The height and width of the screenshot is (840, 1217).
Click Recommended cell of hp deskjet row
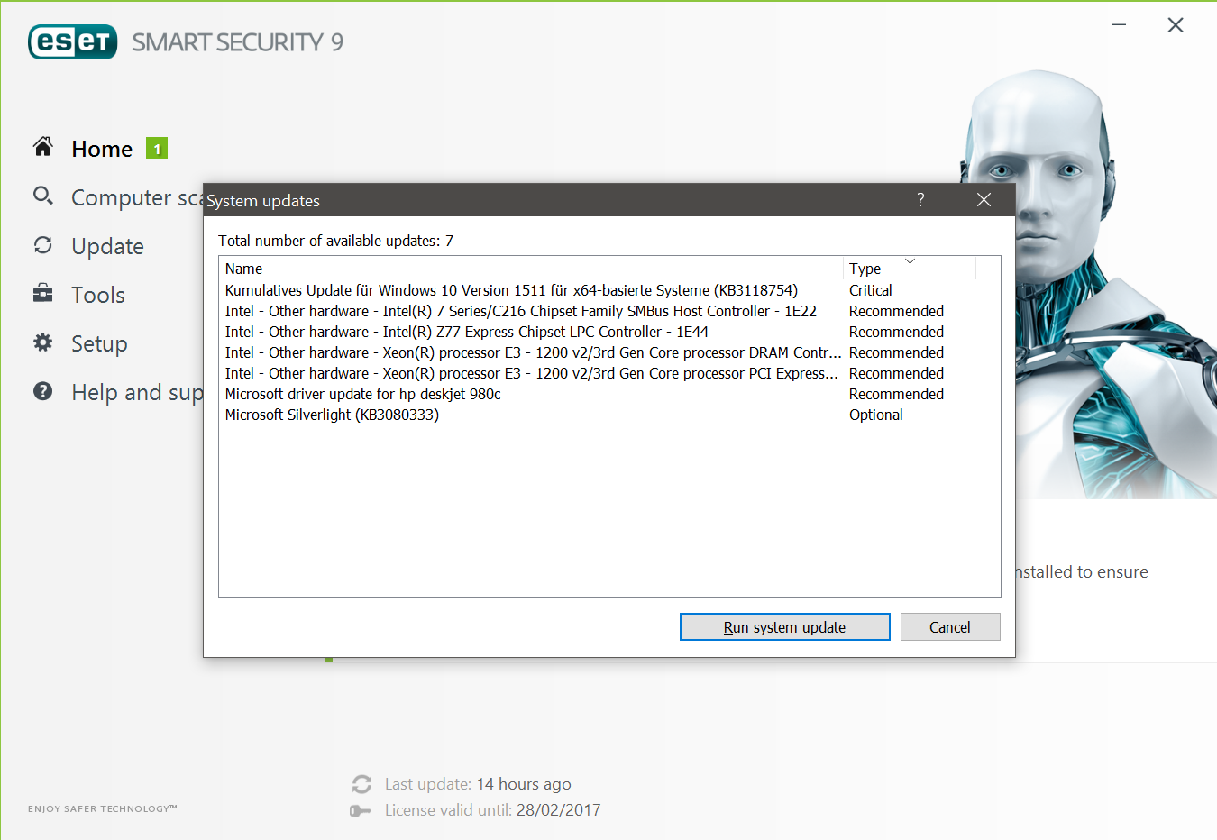896,394
